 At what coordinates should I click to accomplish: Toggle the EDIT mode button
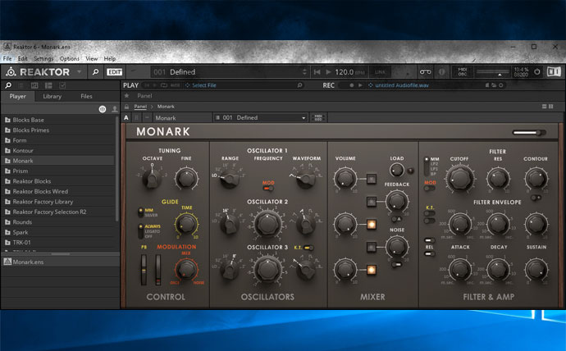pos(114,72)
